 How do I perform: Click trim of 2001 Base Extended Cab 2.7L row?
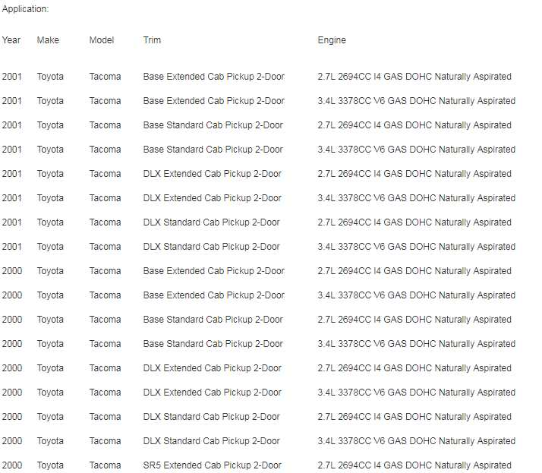pyautogui.click(x=213, y=77)
